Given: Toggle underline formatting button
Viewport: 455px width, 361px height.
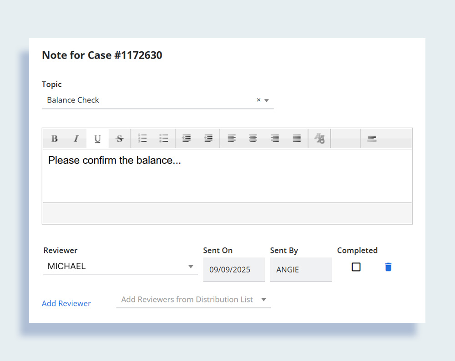Looking at the screenshot, I should (97, 139).
